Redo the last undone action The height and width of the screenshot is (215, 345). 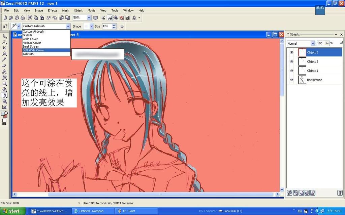pyautogui.click(x=55, y=17)
